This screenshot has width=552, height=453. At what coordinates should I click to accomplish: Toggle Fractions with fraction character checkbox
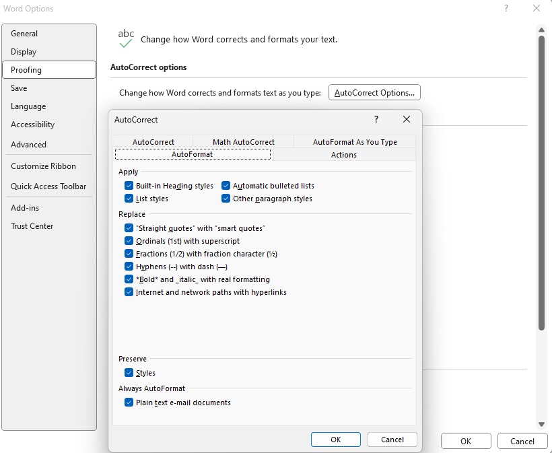[x=129, y=254]
